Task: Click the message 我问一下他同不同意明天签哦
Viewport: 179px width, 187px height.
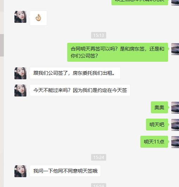Action: point(65,171)
